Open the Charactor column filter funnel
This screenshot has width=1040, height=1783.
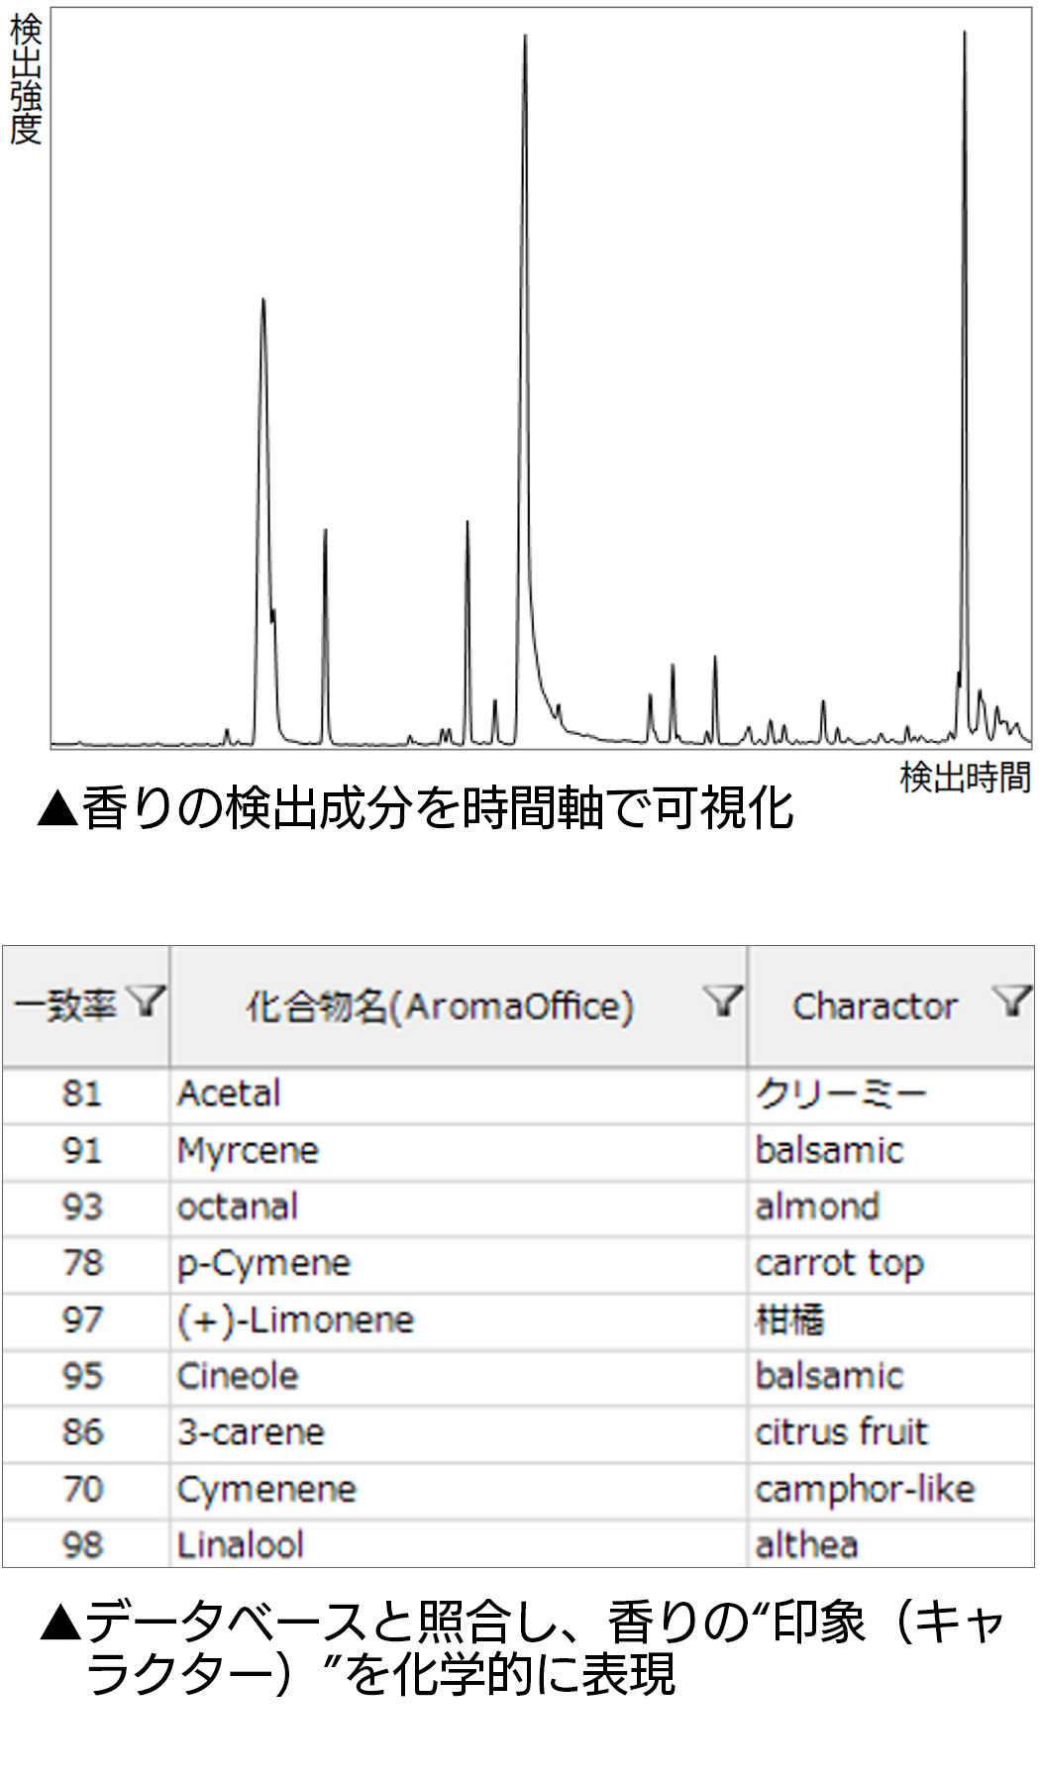[x=1012, y=1001]
